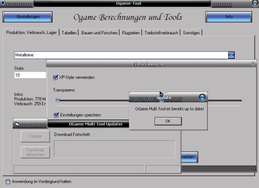Confirm the update message with OK
Image resolution: width=259 pixels, height=188 pixels.
168,121
